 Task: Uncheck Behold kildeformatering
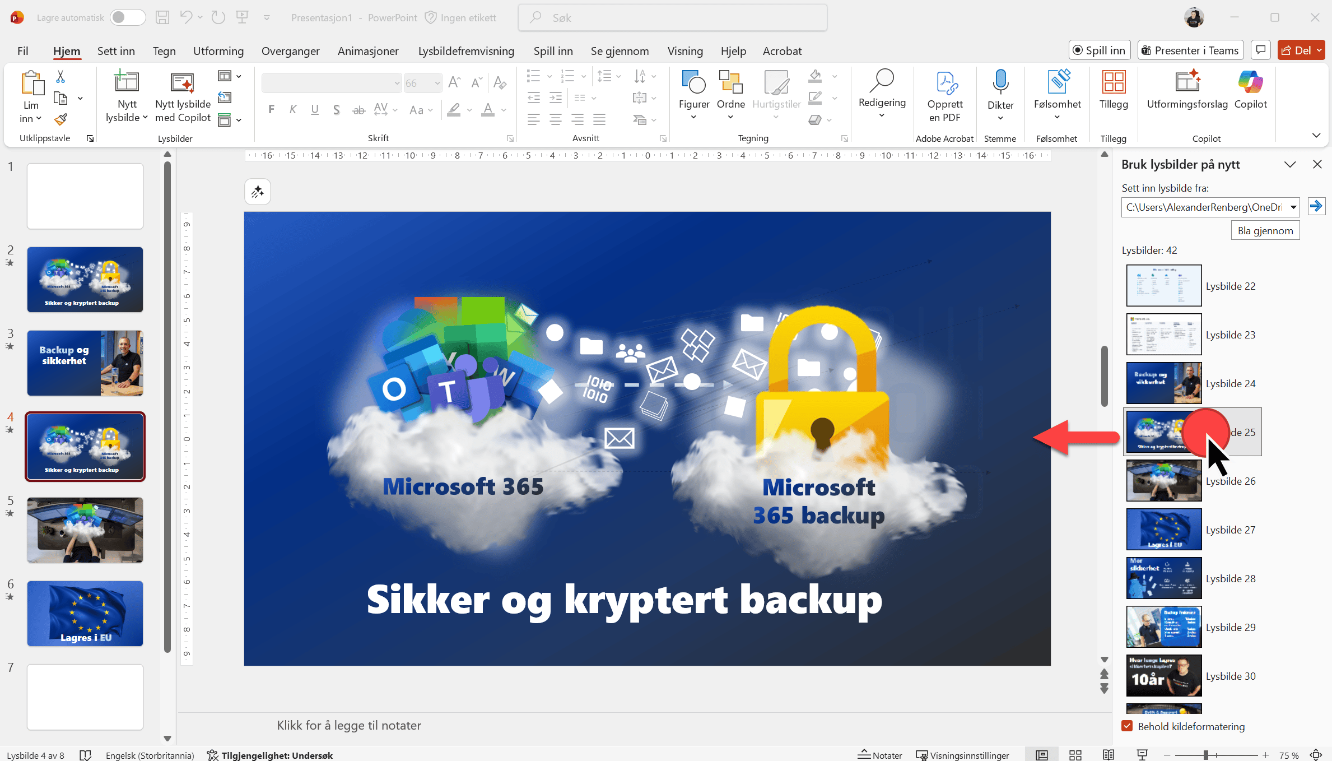(1127, 726)
